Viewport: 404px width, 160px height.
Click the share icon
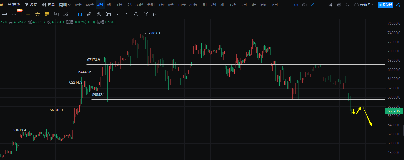coord(398,5)
